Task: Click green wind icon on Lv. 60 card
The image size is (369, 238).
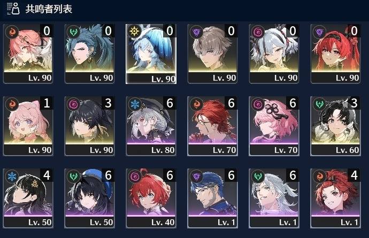Action: (x=319, y=104)
